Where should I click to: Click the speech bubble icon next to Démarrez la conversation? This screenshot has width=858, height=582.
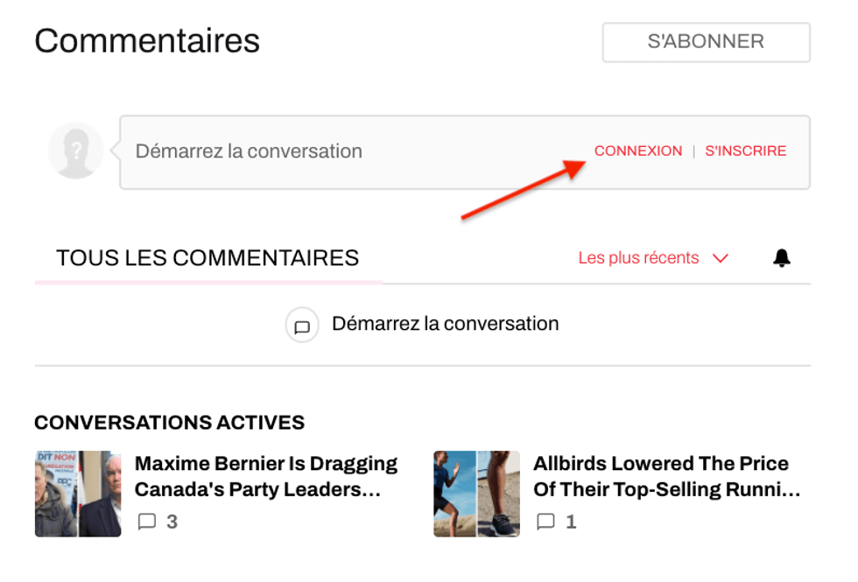302,324
